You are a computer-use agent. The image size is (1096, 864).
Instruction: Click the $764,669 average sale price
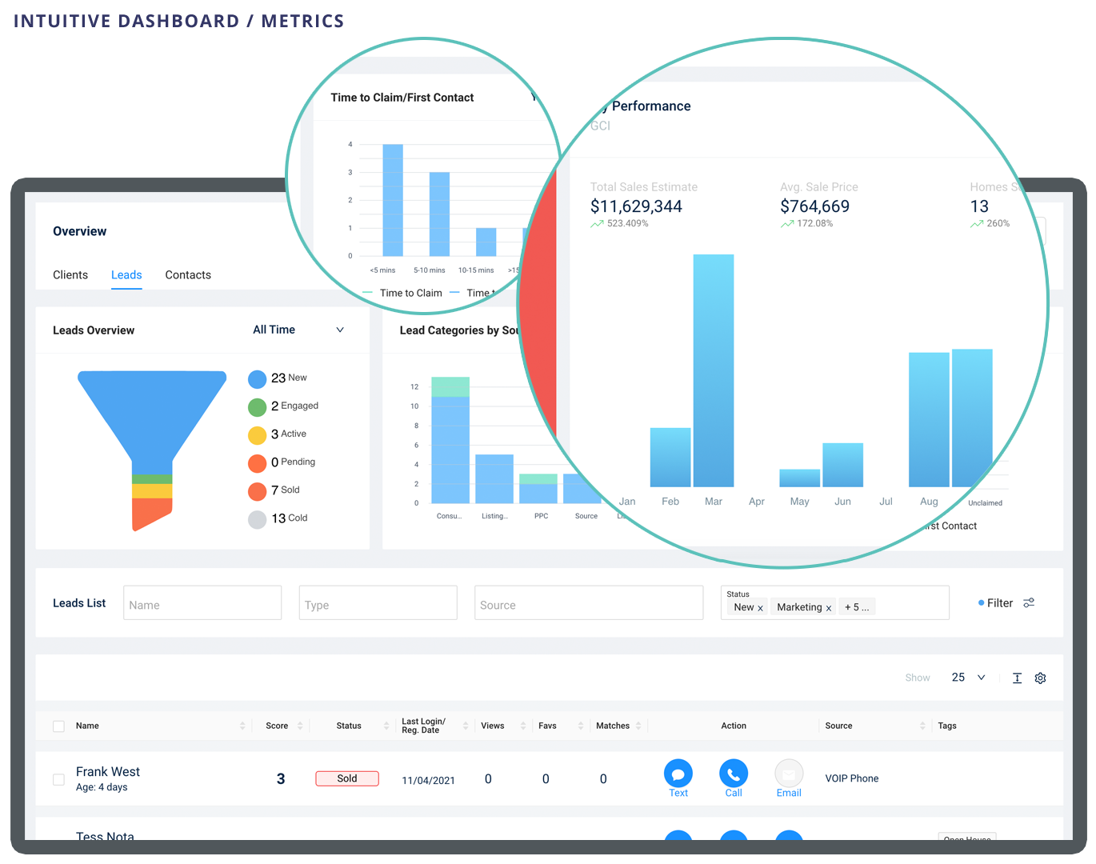[x=814, y=206]
